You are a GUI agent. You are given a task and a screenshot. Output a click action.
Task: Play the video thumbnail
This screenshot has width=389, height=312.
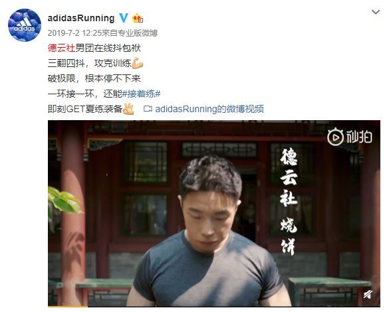214,214
